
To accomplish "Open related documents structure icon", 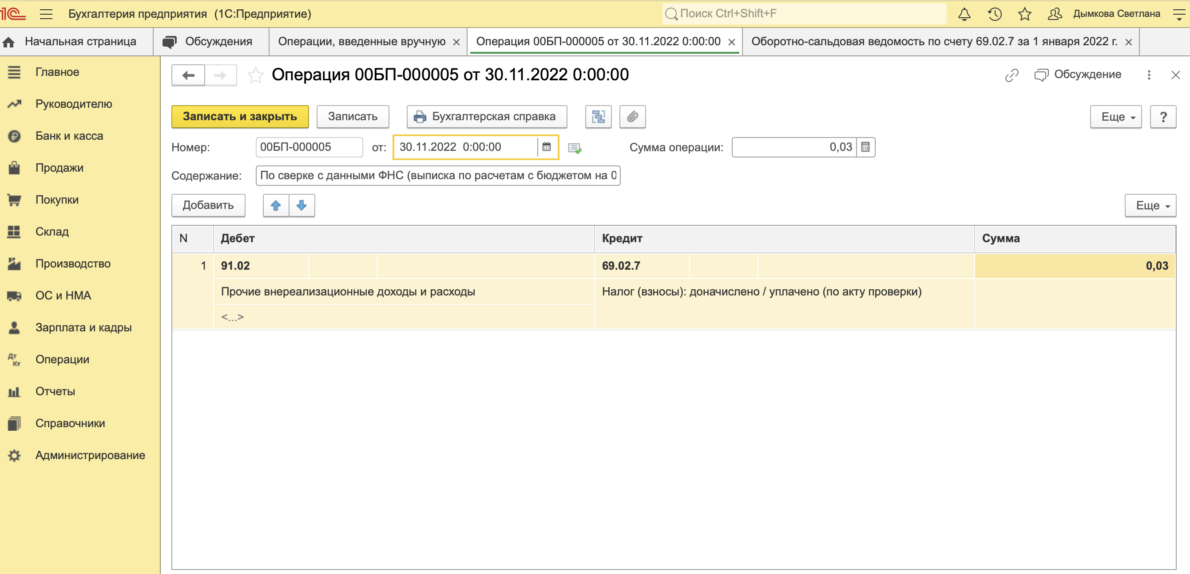I will tap(598, 117).
